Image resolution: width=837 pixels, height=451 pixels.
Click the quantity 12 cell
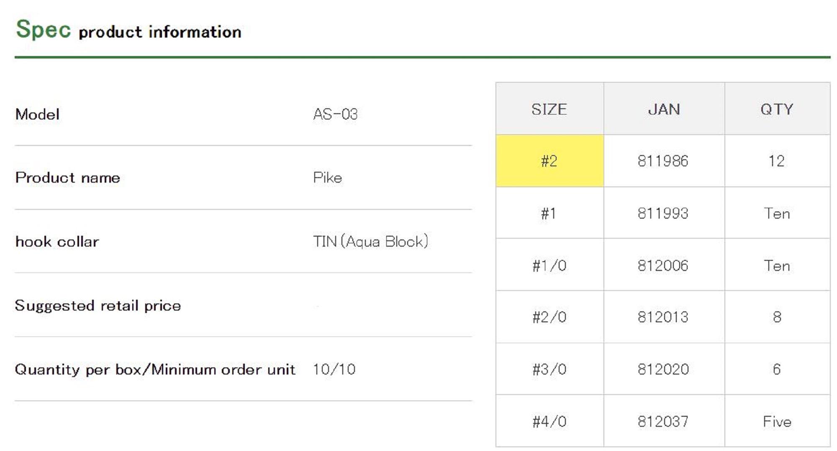[x=776, y=161]
